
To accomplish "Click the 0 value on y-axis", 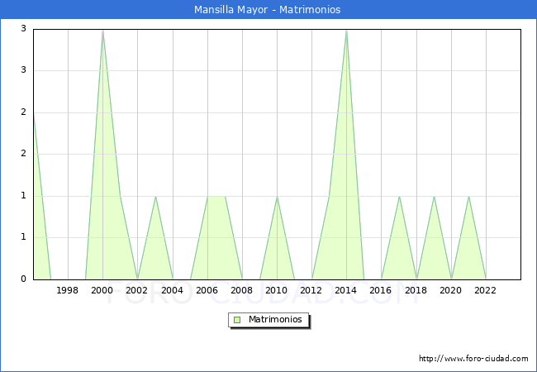I will 23,279.
